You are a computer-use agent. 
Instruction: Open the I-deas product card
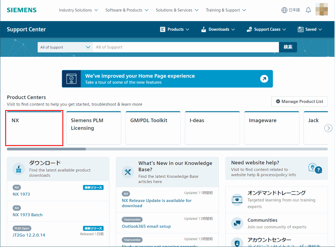coord(213,128)
